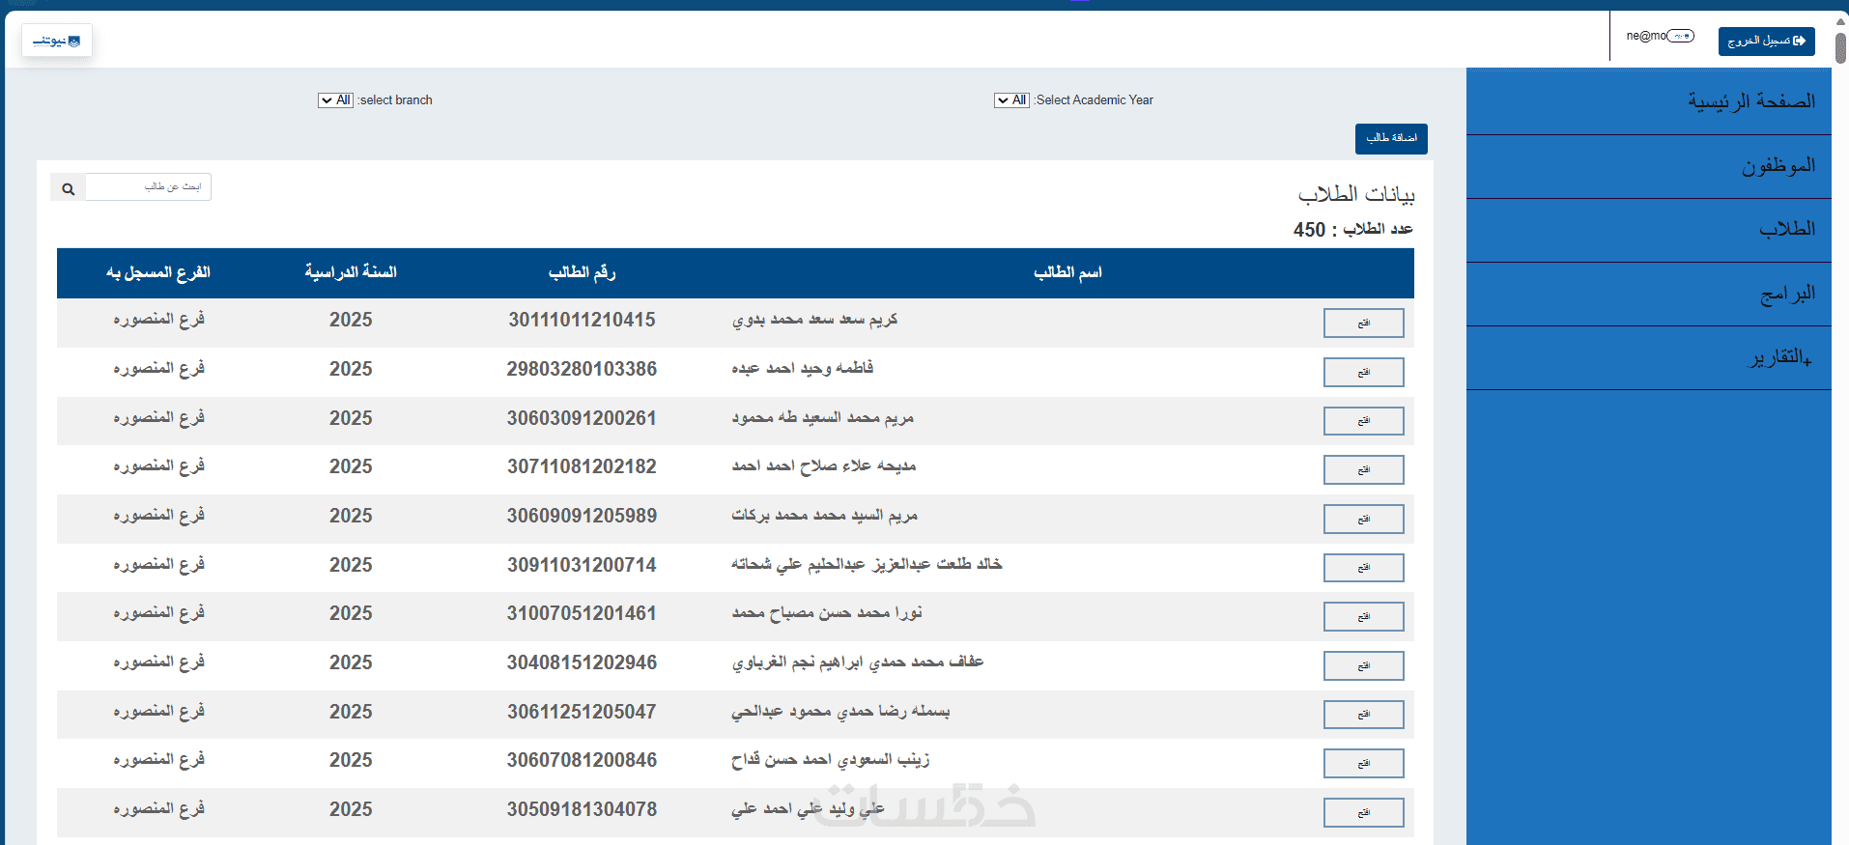Open البرامج in the sidebar
The width and height of the screenshot is (1849, 845).
click(x=1649, y=294)
